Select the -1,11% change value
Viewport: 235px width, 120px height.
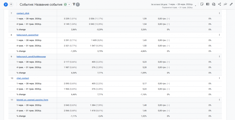[x=73, y=116]
